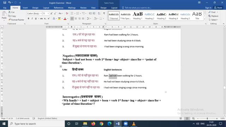
Task: Toggle Italic formatting
Action: 32,19
